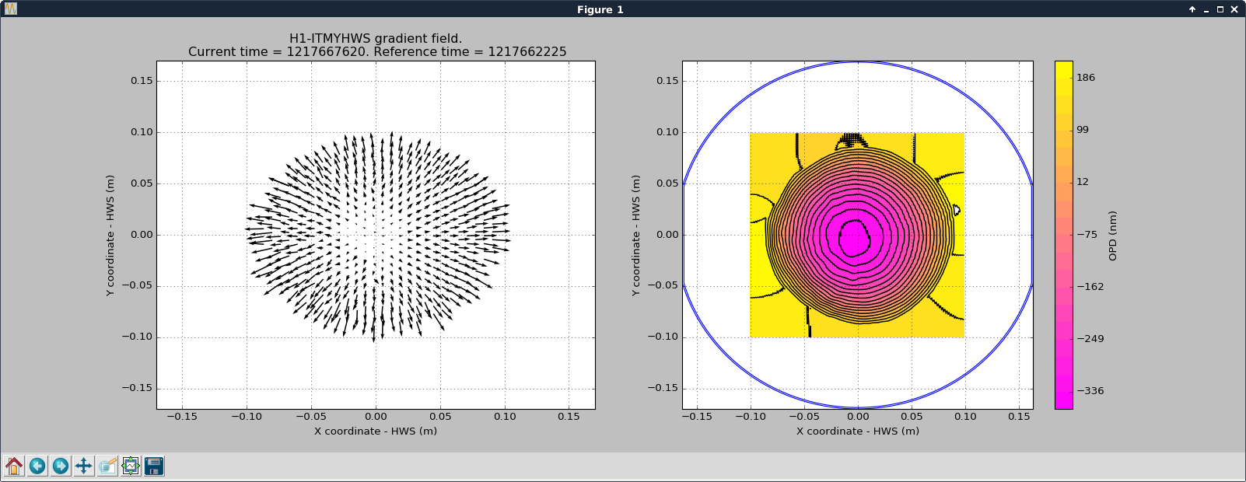Screen dimensions: 1246x482
Task: Click the yellow top of the OPD colorbar
Action: [x=1064, y=68]
